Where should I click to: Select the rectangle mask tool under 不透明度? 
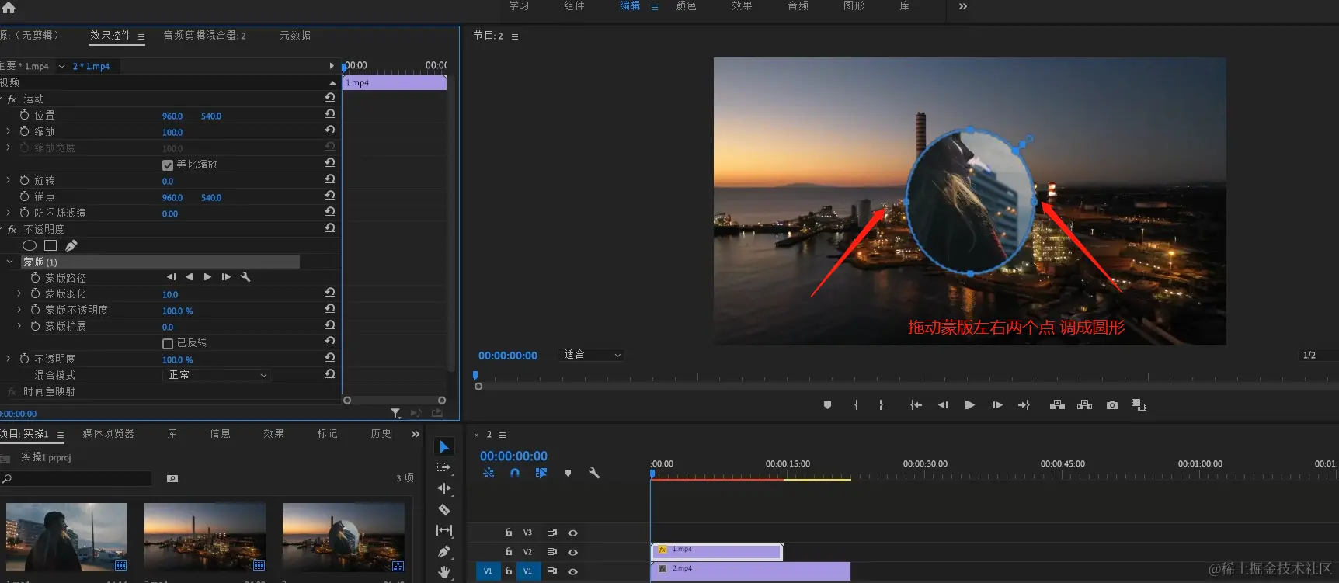click(50, 245)
